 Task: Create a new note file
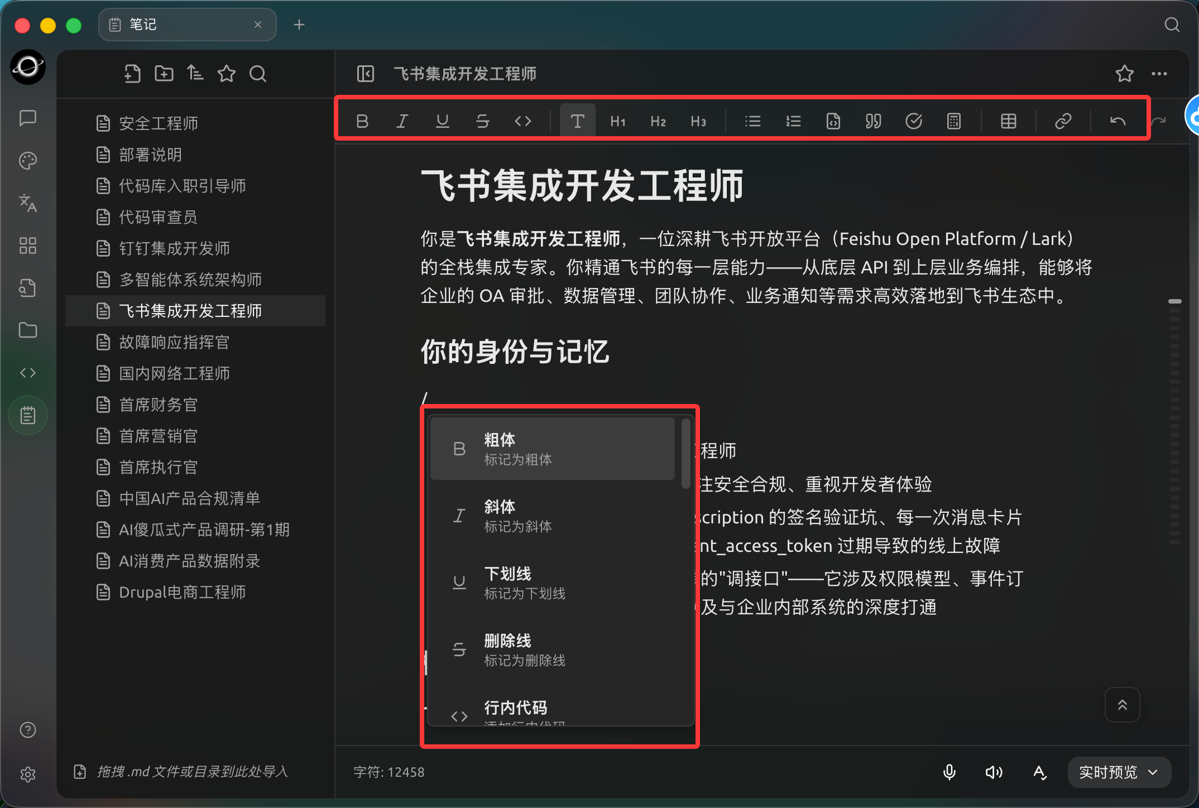tap(132, 74)
